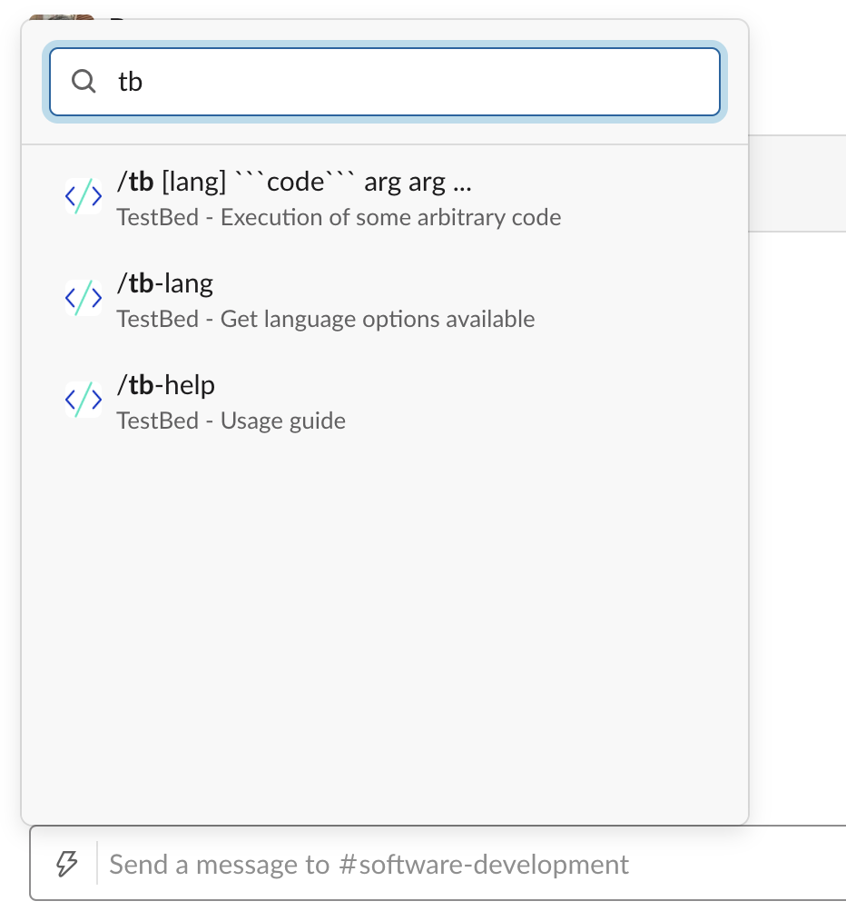This screenshot has width=846, height=921.
Task: Click TestBed icon beside /tb-help
Action: (x=84, y=400)
